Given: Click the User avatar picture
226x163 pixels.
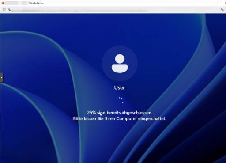Looking at the screenshot, I should [x=120, y=64].
